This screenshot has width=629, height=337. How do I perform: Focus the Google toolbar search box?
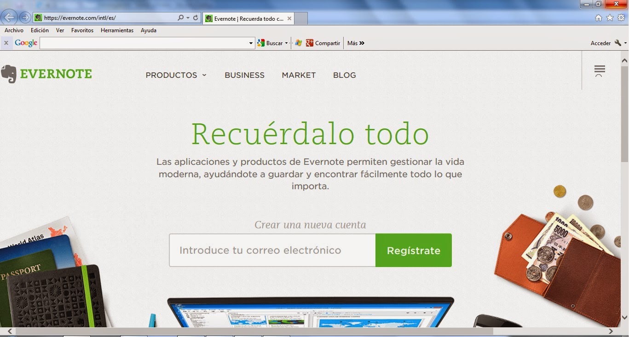point(144,43)
